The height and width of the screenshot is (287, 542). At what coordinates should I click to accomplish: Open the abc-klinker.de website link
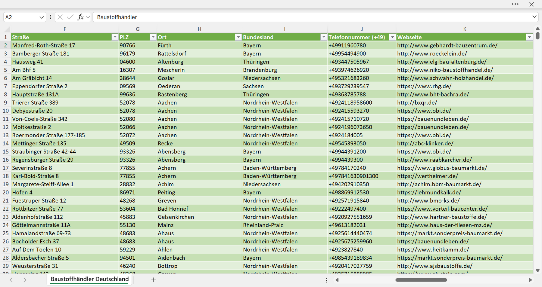point(425,143)
